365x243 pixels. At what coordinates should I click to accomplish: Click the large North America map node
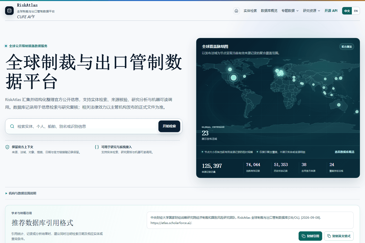[x=233, y=78]
